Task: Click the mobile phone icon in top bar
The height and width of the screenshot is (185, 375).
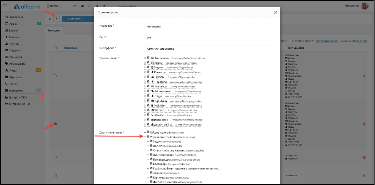Action: 90,6
